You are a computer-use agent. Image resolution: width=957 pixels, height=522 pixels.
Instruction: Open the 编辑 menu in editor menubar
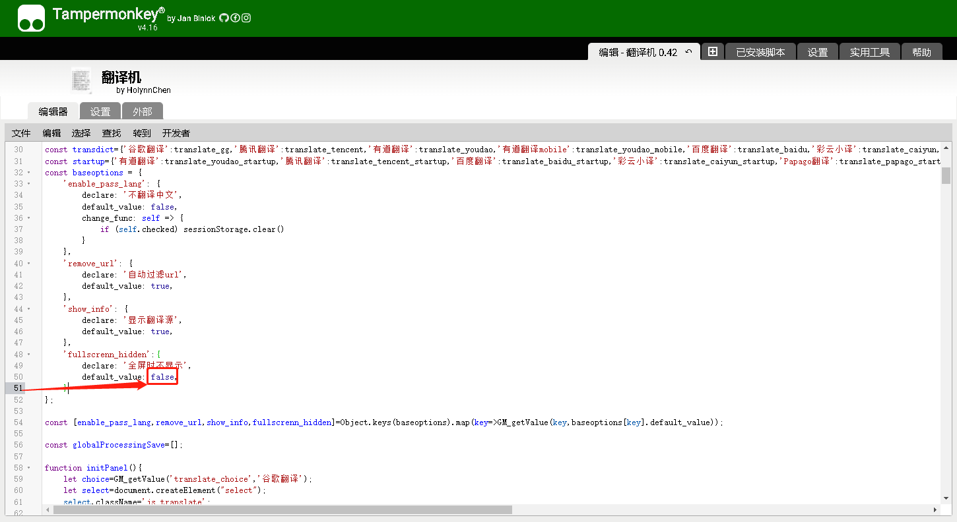(x=51, y=132)
